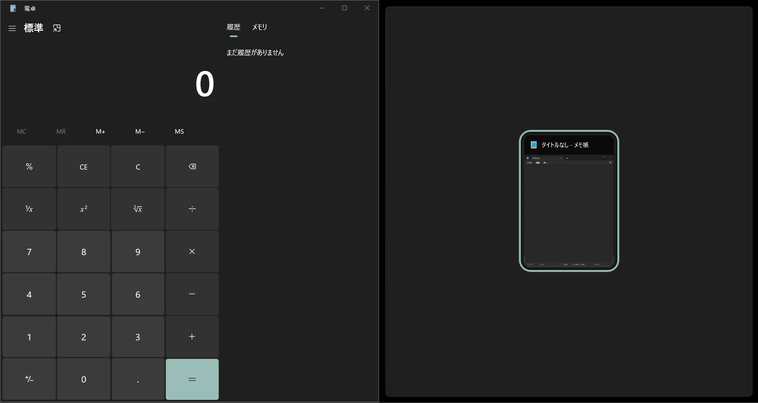Image resolution: width=758 pixels, height=403 pixels.
Task: Click the plus/minus sign toggle key
Action: pos(29,379)
